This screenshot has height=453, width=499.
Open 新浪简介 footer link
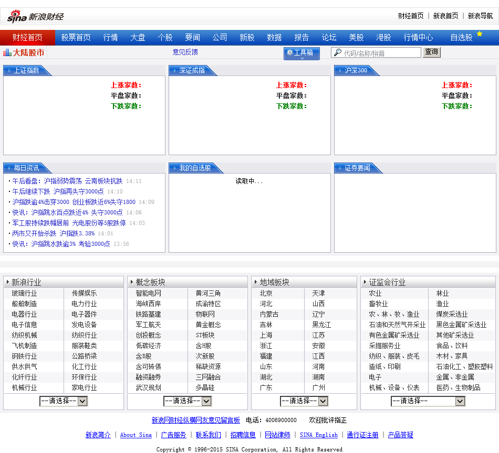(x=98, y=435)
